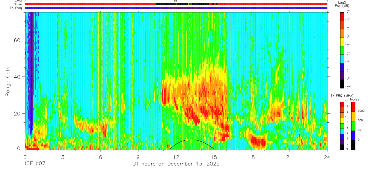Click the 'Range Gate' y-axis label

pyautogui.click(x=7, y=82)
